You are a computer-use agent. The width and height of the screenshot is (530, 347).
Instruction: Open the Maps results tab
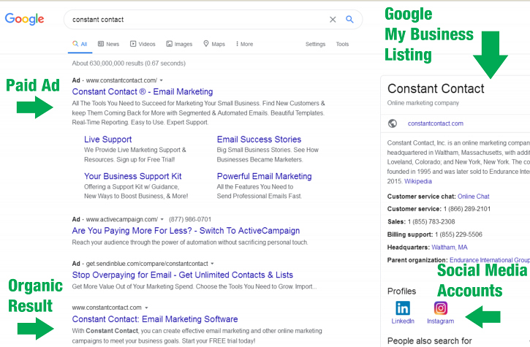click(x=214, y=45)
